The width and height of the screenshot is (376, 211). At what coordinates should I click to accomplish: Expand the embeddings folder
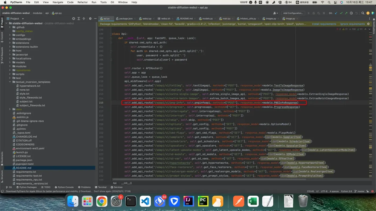coord(10,39)
